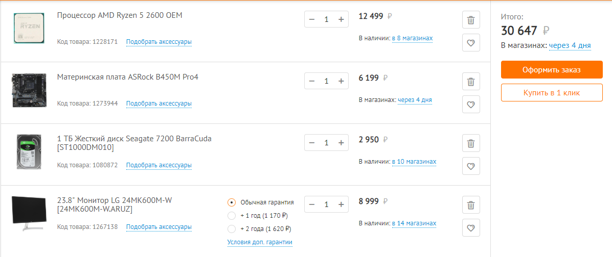Increase Ryzen 5 2600 quantity
The image size is (612, 257).
click(341, 19)
